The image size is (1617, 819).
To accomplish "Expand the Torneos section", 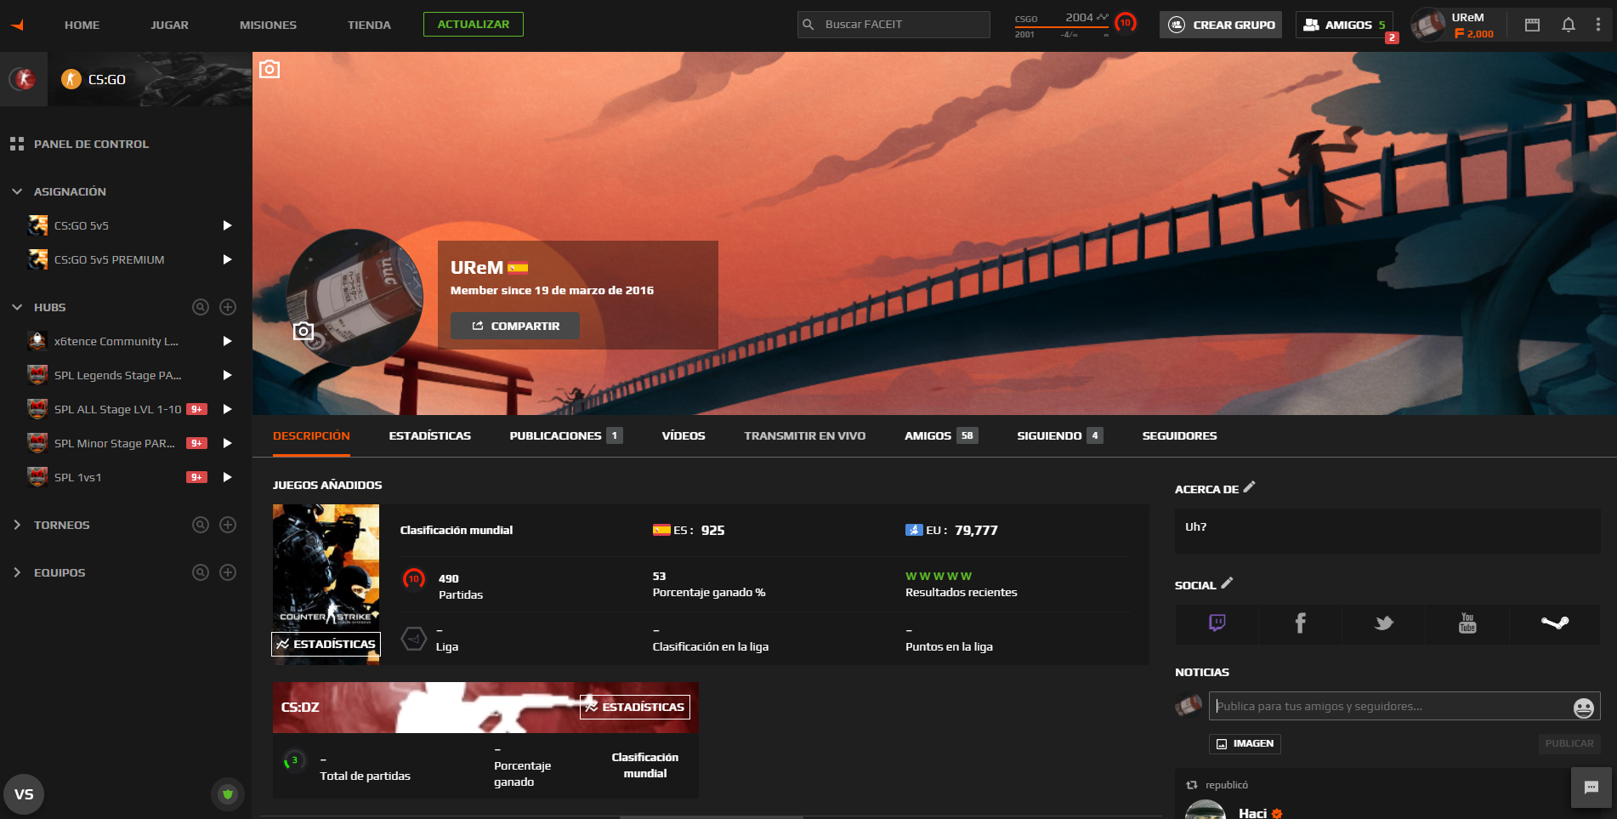I will coord(17,525).
